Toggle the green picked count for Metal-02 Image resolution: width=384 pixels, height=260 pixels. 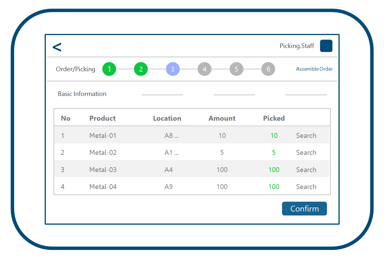pyautogui.click(x=274, y=152)
